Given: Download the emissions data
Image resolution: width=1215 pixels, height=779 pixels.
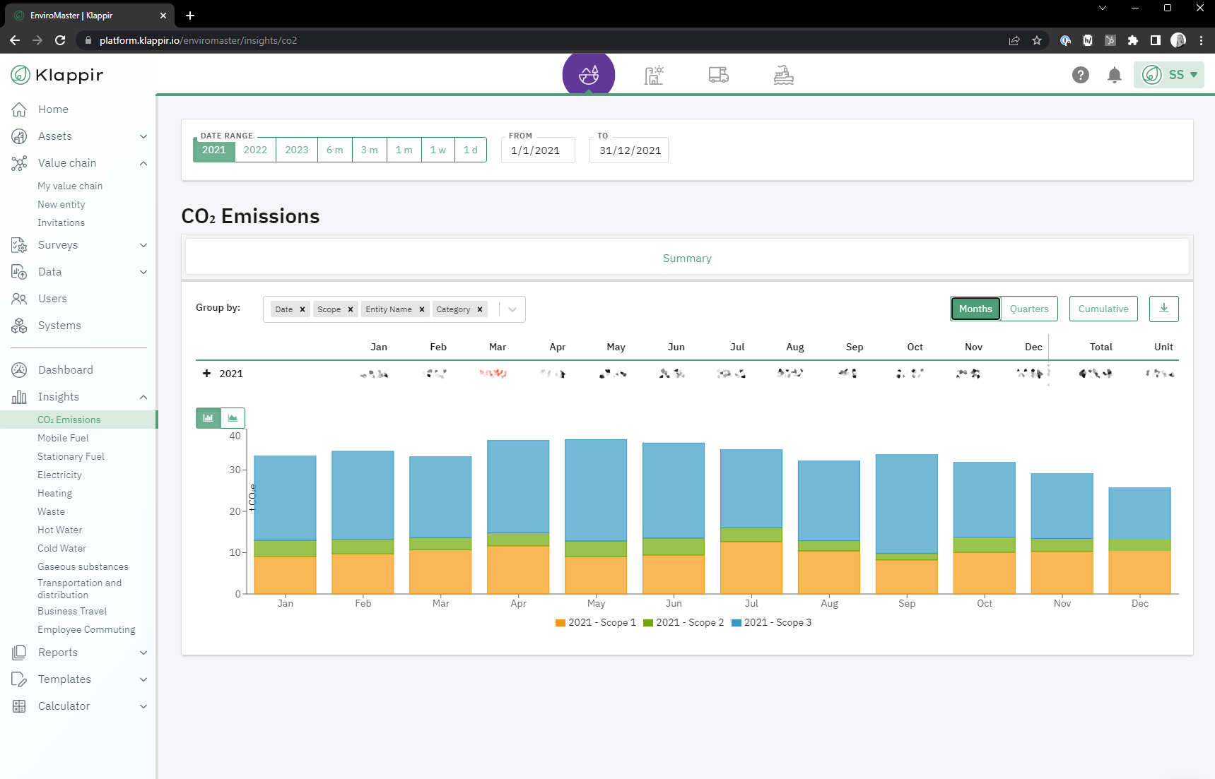Looking at the screenshot, I should [x=1163, y=309].
